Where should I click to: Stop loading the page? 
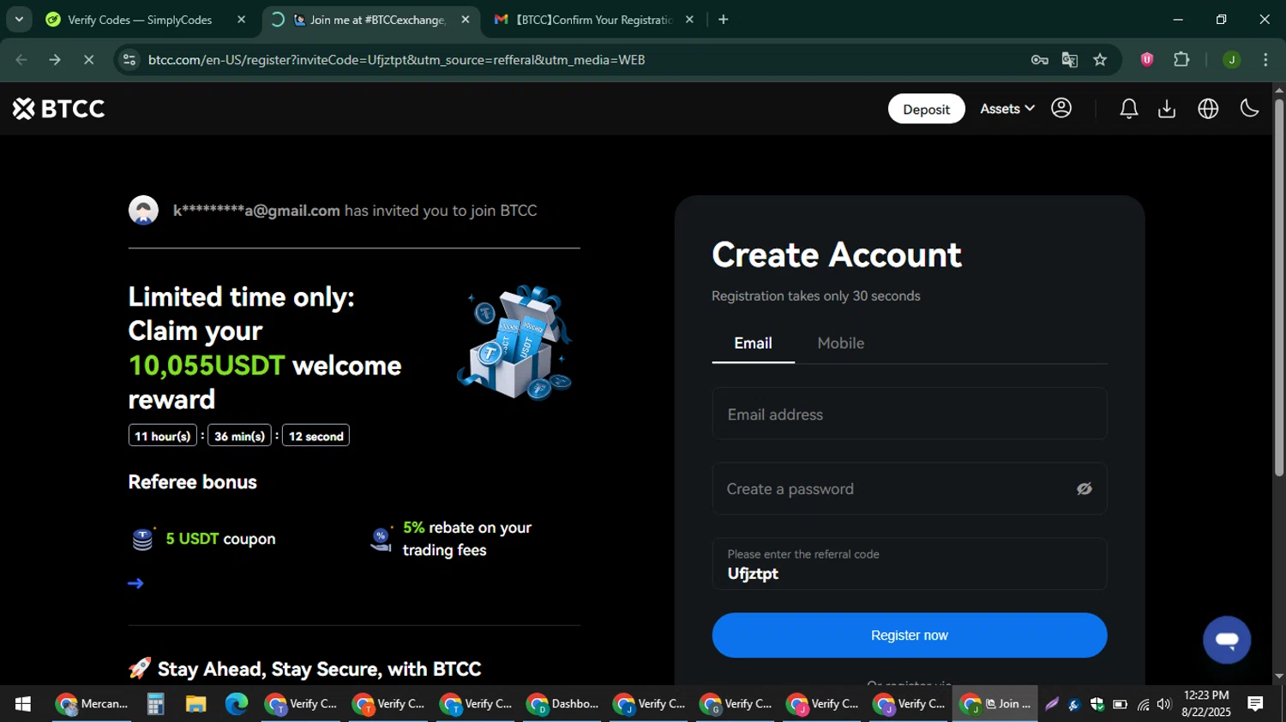pos(88,60)
